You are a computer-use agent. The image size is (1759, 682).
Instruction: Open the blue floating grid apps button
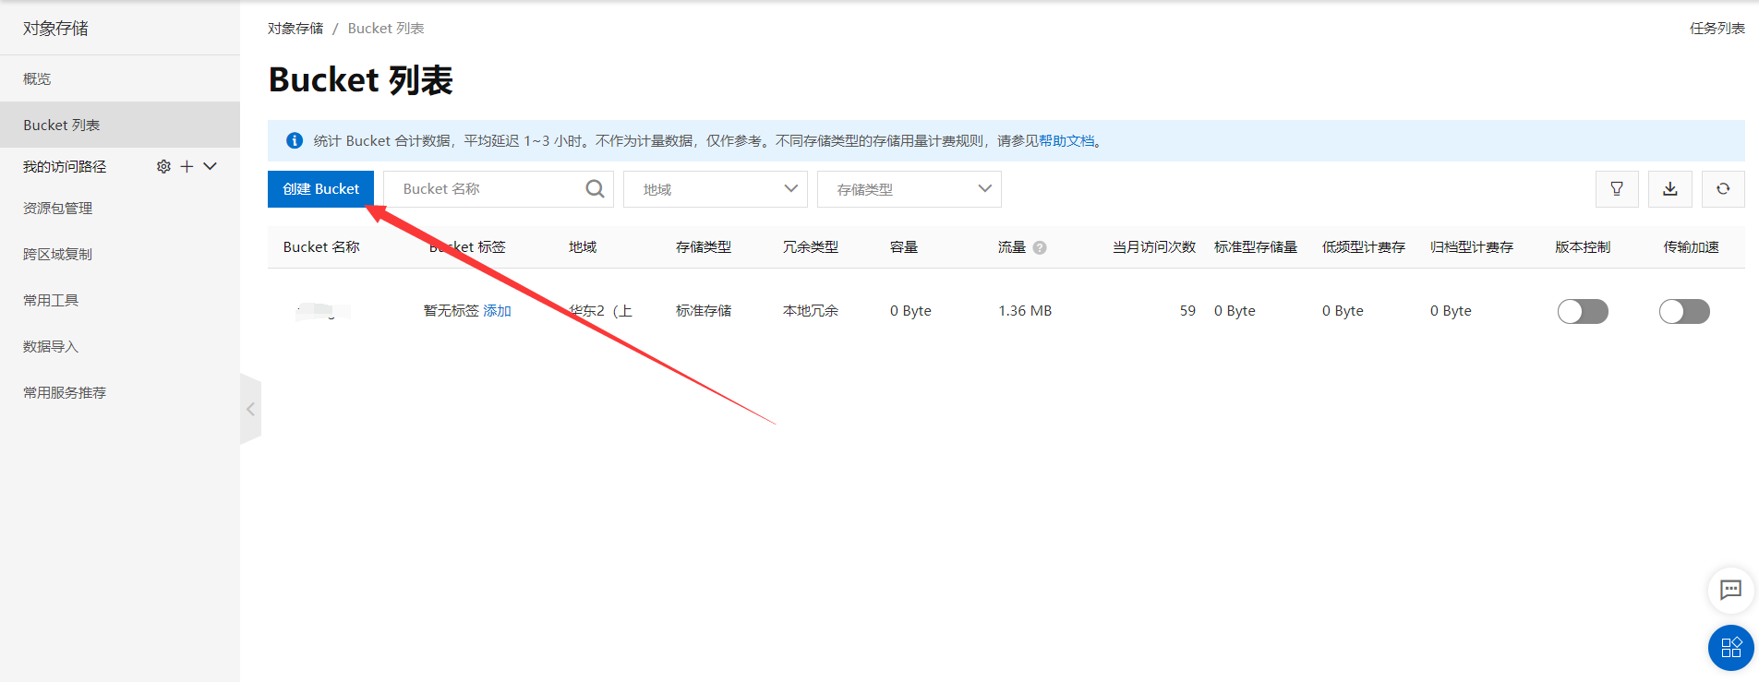click(x=1731, y=647)
